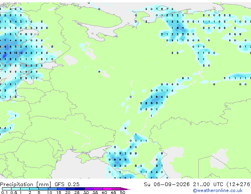The height and width of the screenshot is (194, 251).
Task: Click the '12' precipitation value on map
Action: click(21, 53)
